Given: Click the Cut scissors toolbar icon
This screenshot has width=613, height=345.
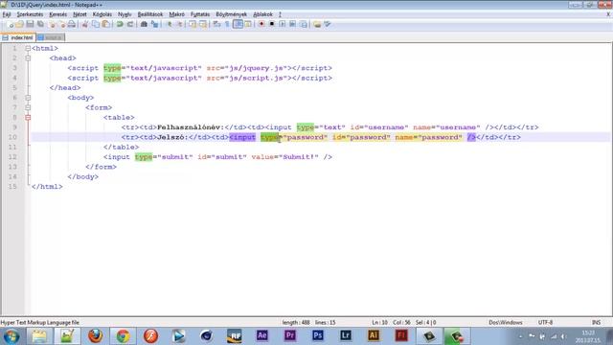Looking at the screenshot, I should click(85, 24).
